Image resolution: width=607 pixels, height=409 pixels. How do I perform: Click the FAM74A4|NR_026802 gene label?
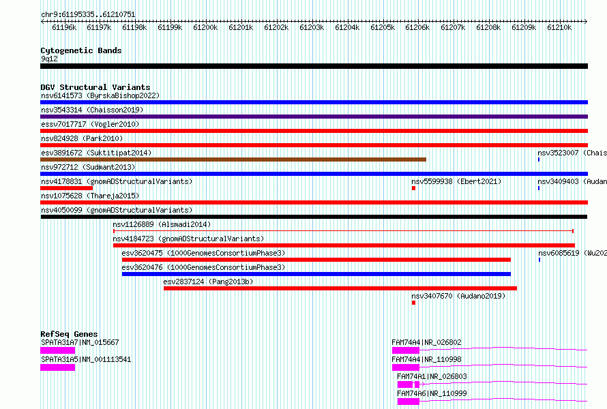point(426,342)
